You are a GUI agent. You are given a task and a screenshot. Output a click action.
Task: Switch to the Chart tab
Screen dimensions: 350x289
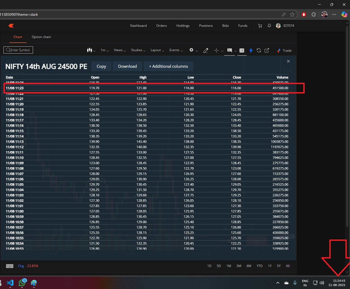tap(18, 37)
